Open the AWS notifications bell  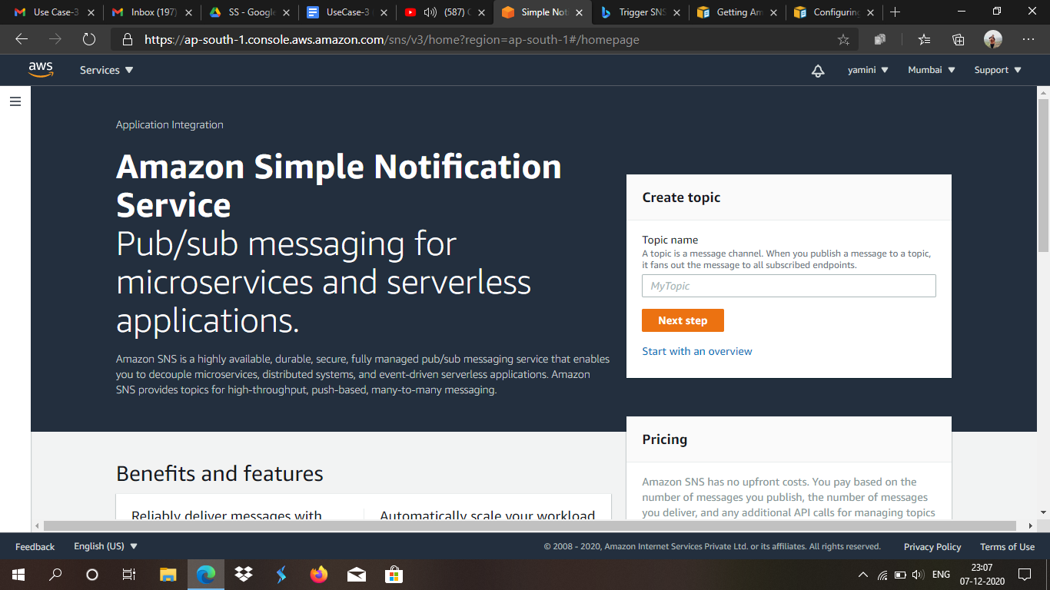(818, 71)
